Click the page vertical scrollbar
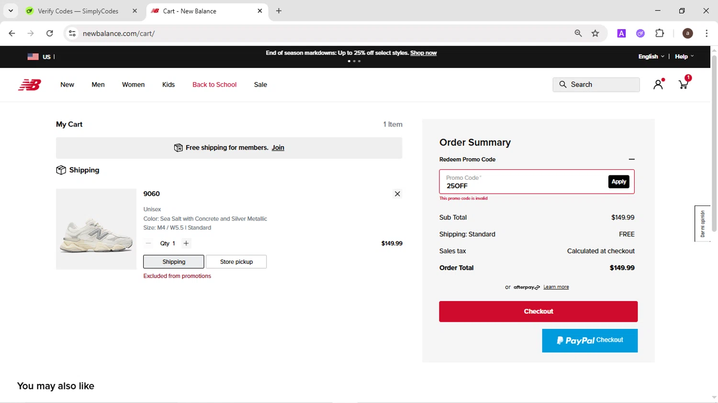 (714, 143)
